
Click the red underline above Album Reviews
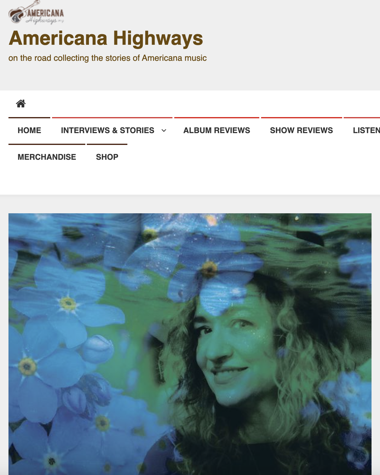217,118
